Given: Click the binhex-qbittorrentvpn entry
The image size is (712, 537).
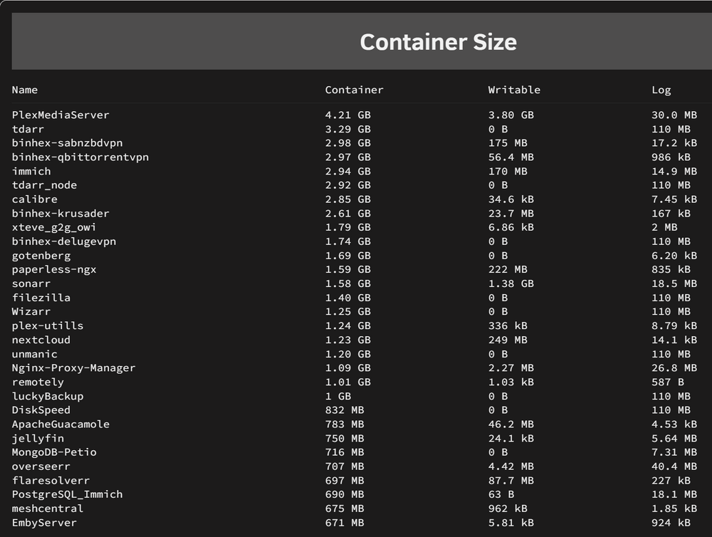Looking at the screenshot, I should coord(80,157).
